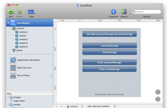Collapse the LocalData project header
Screen dimensions: 167x108
[x=8, y=23]
